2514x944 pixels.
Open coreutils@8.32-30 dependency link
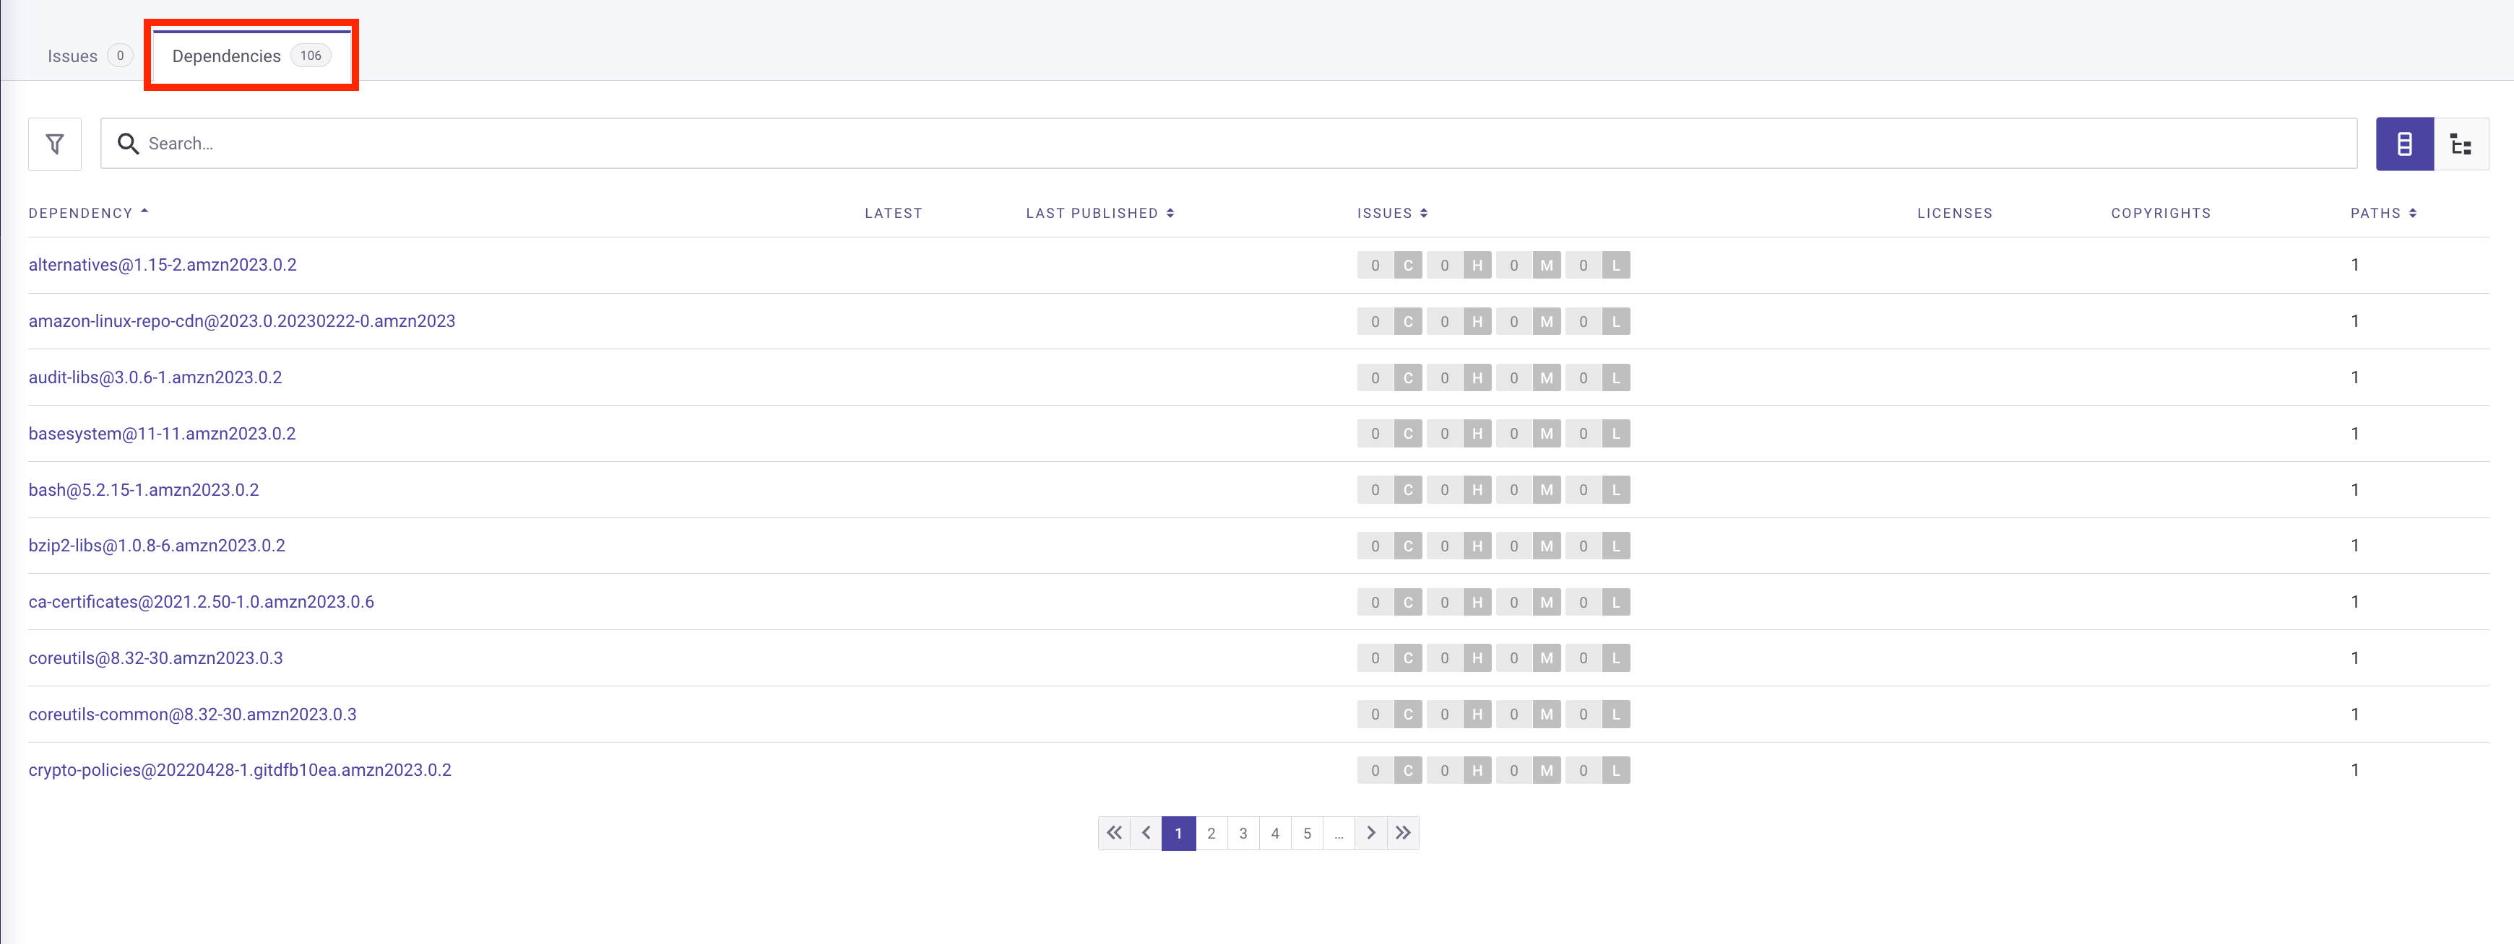coord(155,658)
